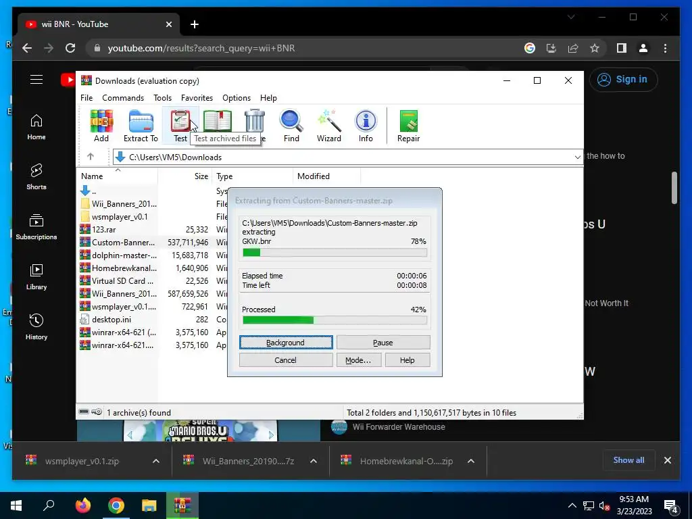Image resolution: width=692 pixels, height=519 pixels.
Task: Click the Mode... button
Action: coord(358,360)
